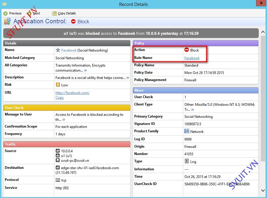Expand the Client Type full text
The width and height of the screenshot is (267, 198).
193,110
